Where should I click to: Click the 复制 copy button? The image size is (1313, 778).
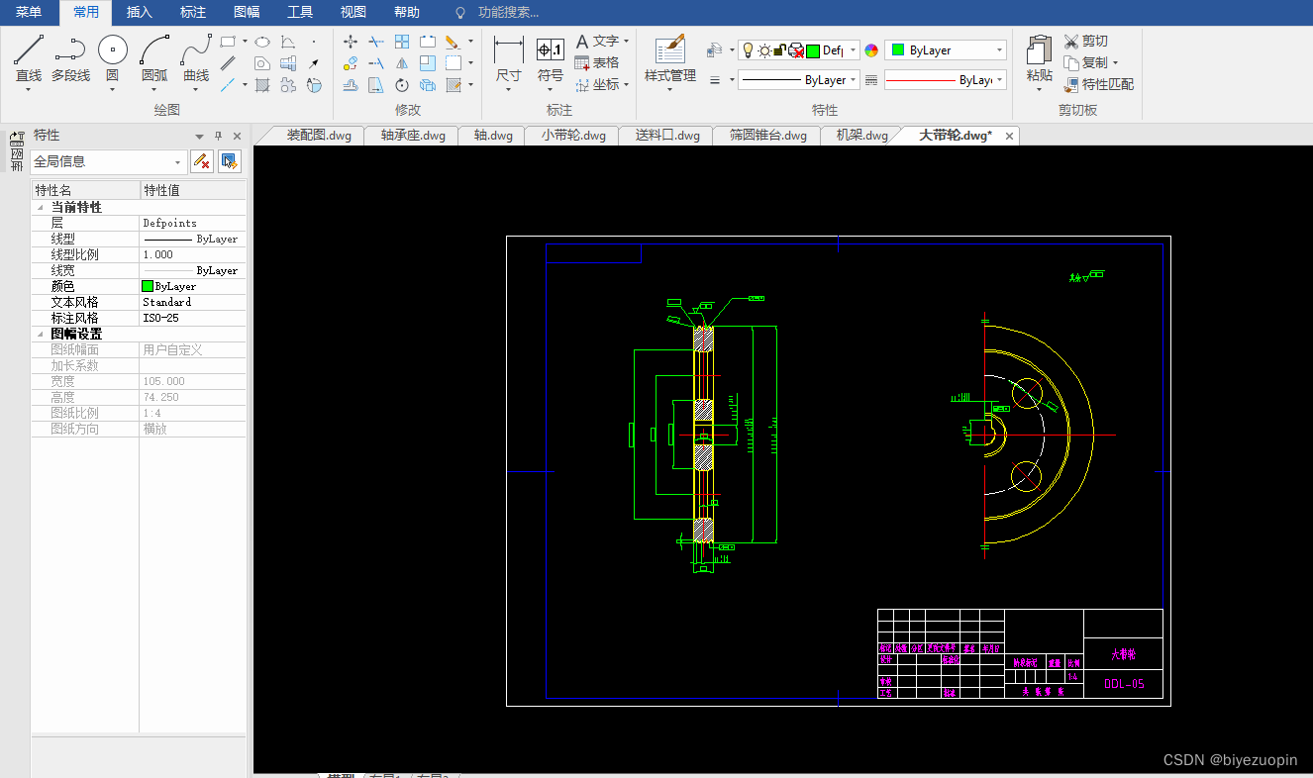(x=1085, y=62)
